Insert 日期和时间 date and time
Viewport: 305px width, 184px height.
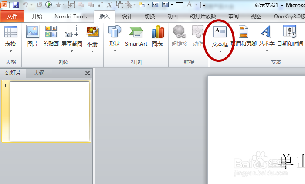tap(290, 36)
